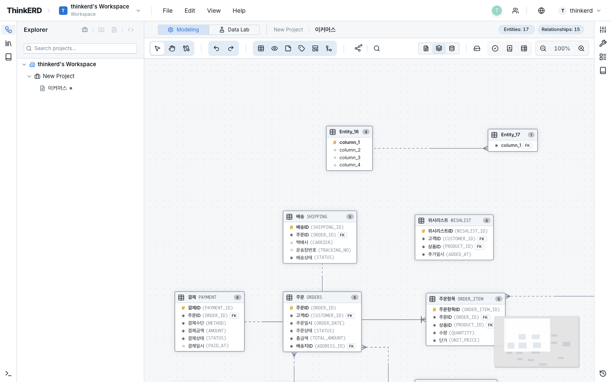The width and height of the screenshot is (611, 382).
Task: Click the tag tool icon
Action: tap(302, 48)
